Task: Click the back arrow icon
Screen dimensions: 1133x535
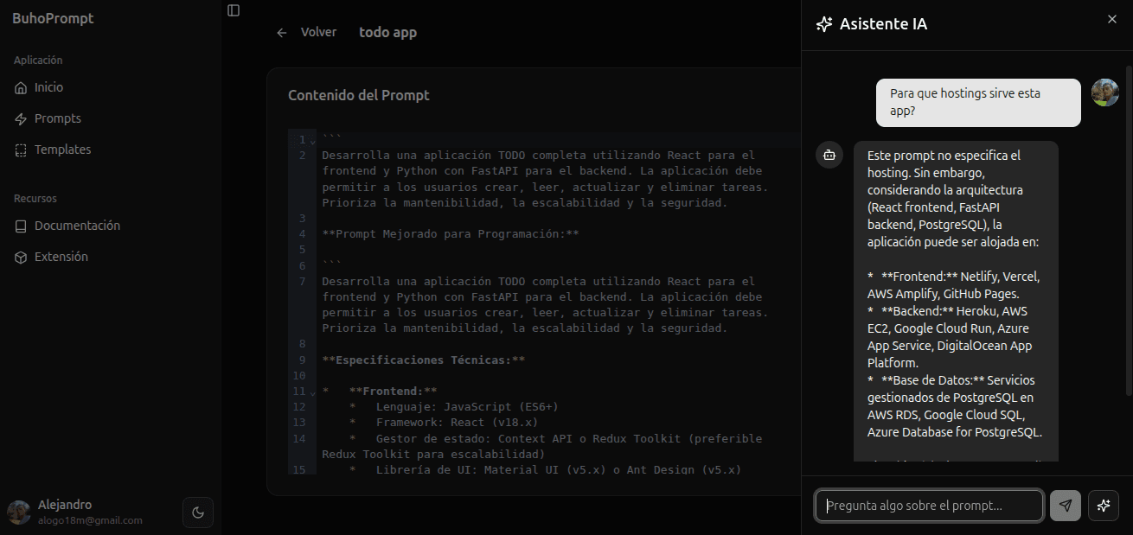Action: 282,32
